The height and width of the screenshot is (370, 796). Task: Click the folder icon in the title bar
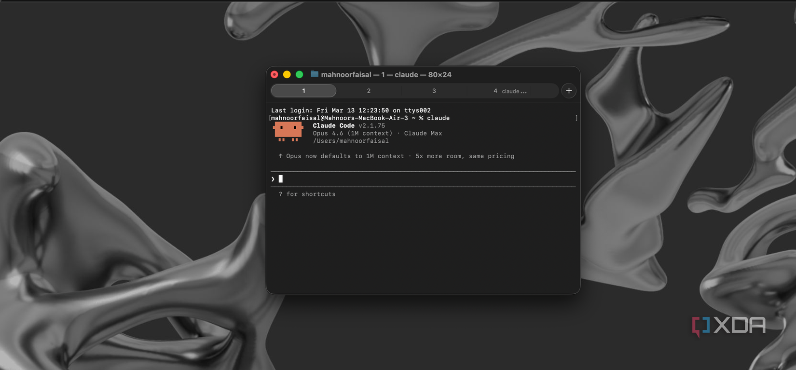click(315, 74)
